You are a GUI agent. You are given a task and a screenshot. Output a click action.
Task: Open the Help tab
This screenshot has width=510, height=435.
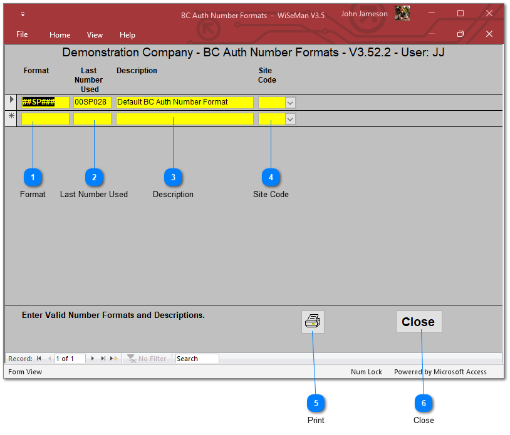click(x=127, y=35)
